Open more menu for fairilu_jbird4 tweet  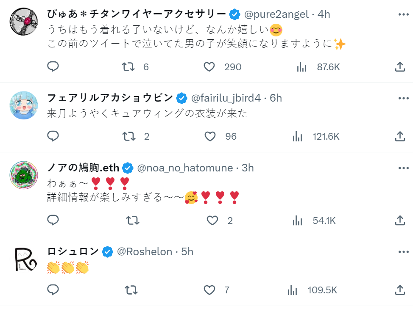[403, 98]
